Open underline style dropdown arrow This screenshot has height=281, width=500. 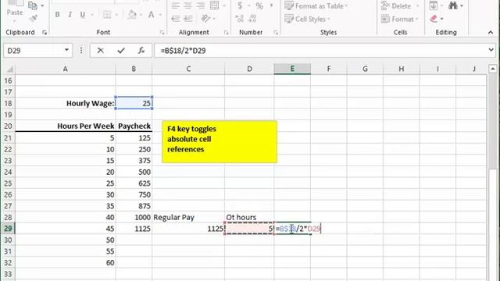[92, 15]
